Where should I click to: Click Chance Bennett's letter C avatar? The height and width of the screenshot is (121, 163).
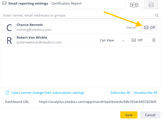(9, 28)
